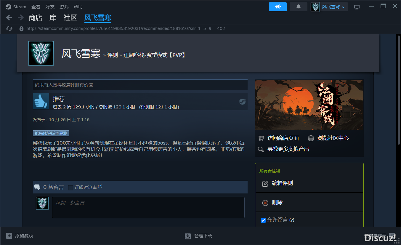Click the small avatar beside comment box
Image resolution: width=401 pixels, height=245 pixels.
(x=42, y=203)
